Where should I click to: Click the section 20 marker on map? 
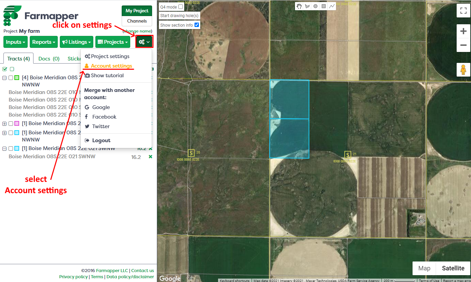coord(191,153)
